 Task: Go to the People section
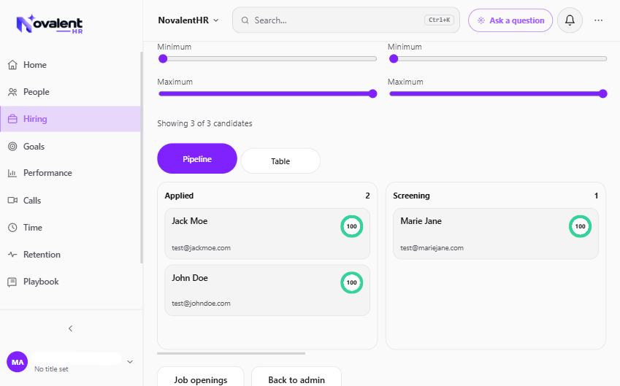pyautogui.click(x=71, y=92)
